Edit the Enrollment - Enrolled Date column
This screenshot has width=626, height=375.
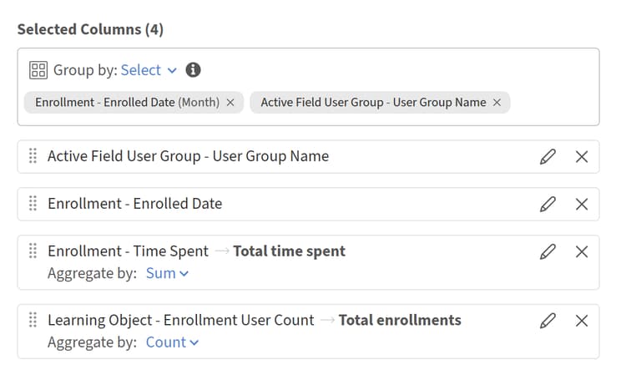click(548, 204)
